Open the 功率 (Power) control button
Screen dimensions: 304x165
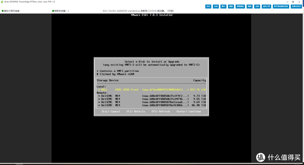[x=216, y=6]
